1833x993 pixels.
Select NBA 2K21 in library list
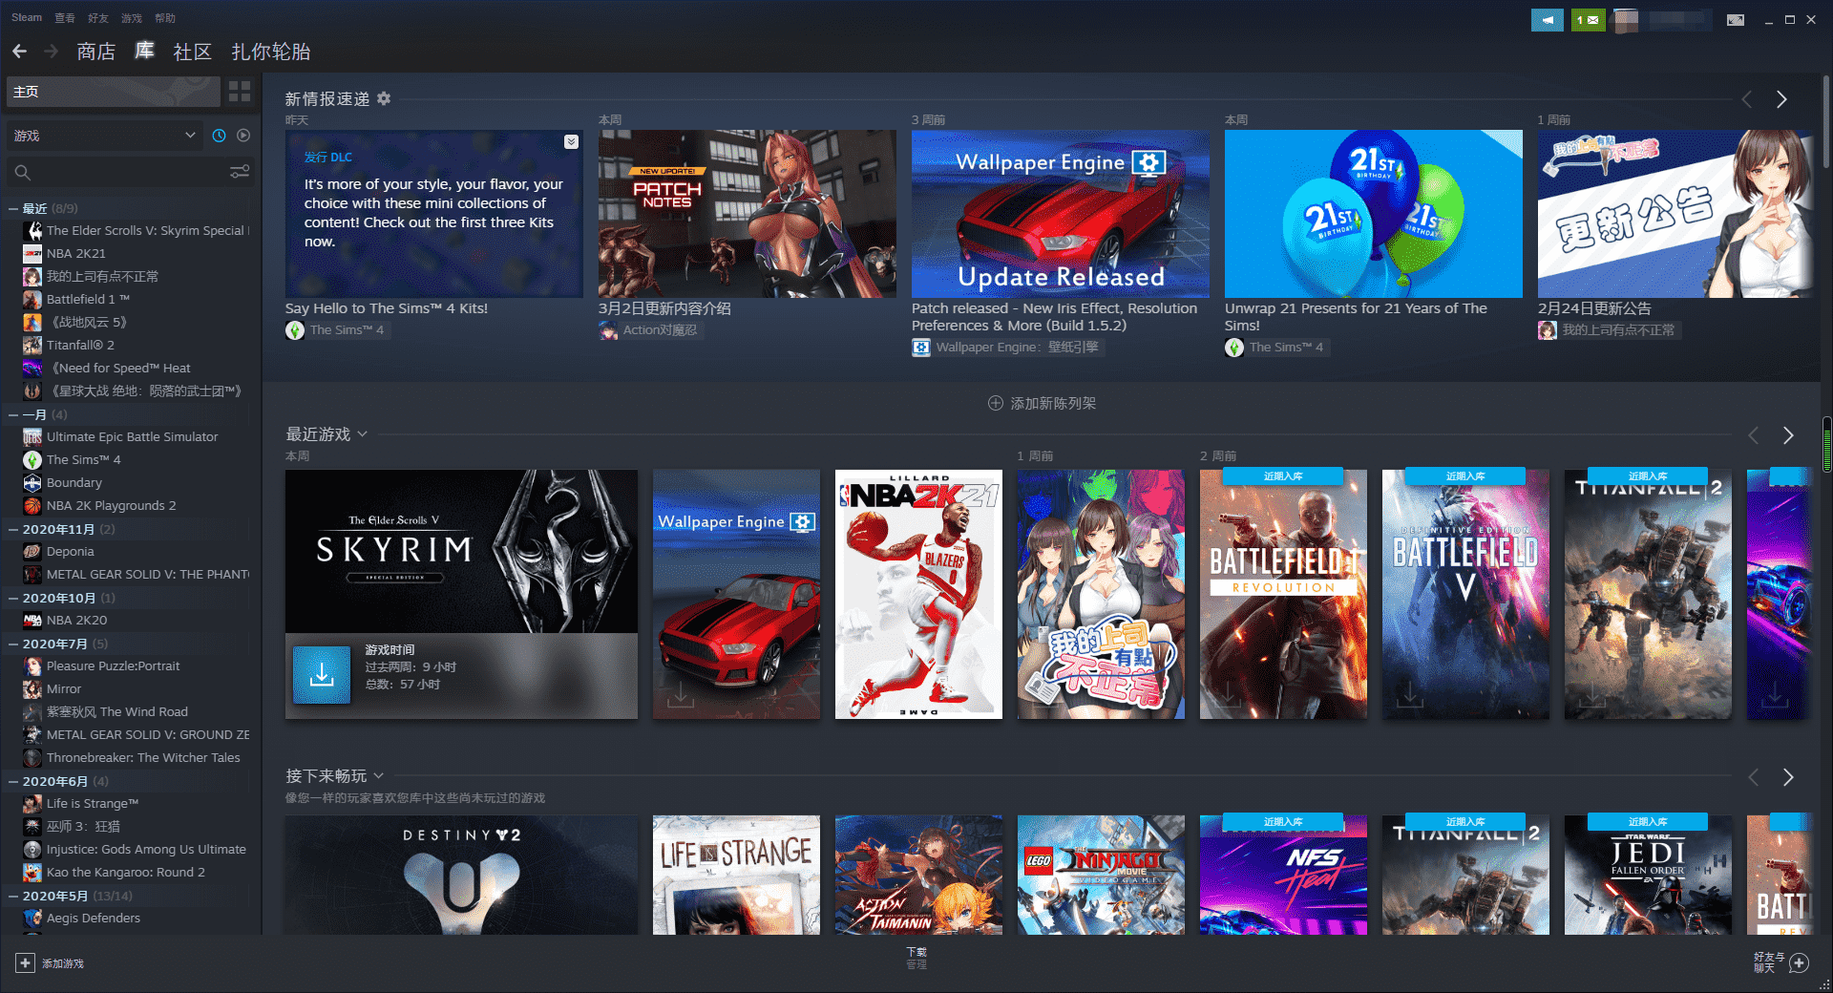tap(76, 253)
